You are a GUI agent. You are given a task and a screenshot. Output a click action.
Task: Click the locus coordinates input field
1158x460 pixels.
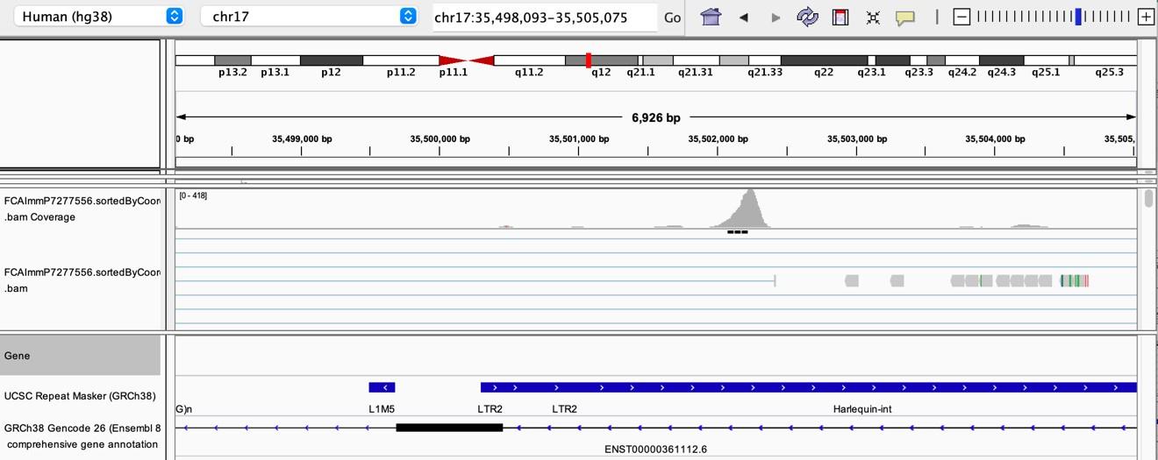click(544, 17)
